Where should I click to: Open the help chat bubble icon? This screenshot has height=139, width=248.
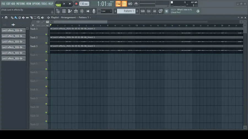[161, 11]
